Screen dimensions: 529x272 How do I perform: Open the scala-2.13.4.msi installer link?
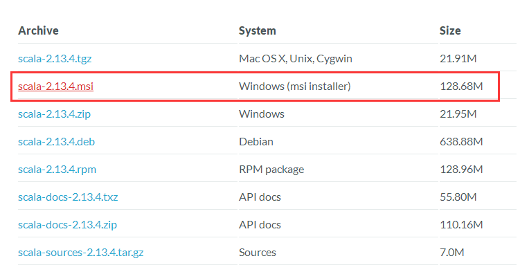pos(55,87)
